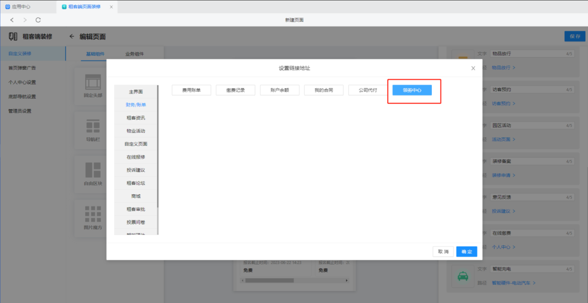Click the browser forward arrow

pyautogui.click(x=25, y=20)
